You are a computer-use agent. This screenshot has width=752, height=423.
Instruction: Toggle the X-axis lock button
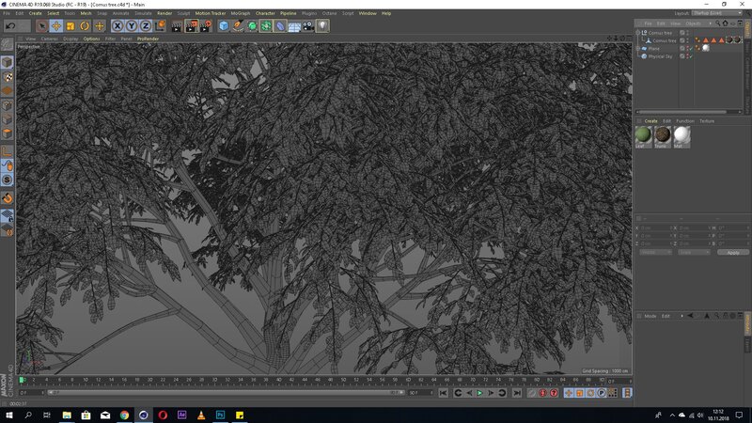point(117,26)
